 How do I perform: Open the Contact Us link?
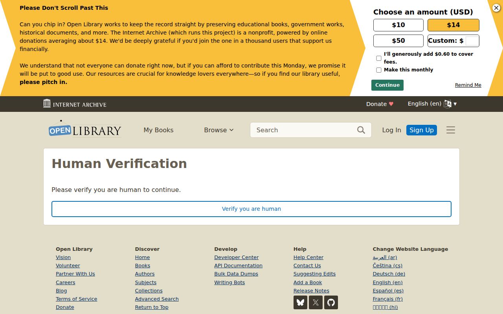click(x=307, y=266)
